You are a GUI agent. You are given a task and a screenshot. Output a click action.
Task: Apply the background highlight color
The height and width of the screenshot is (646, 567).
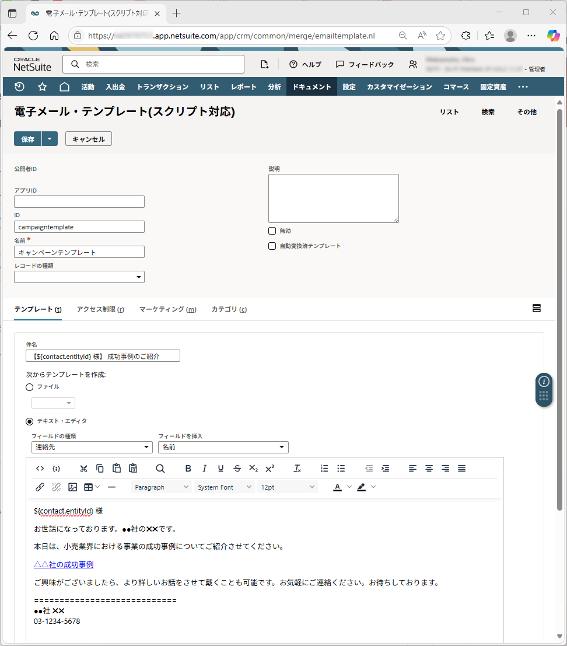coord(361,487)
